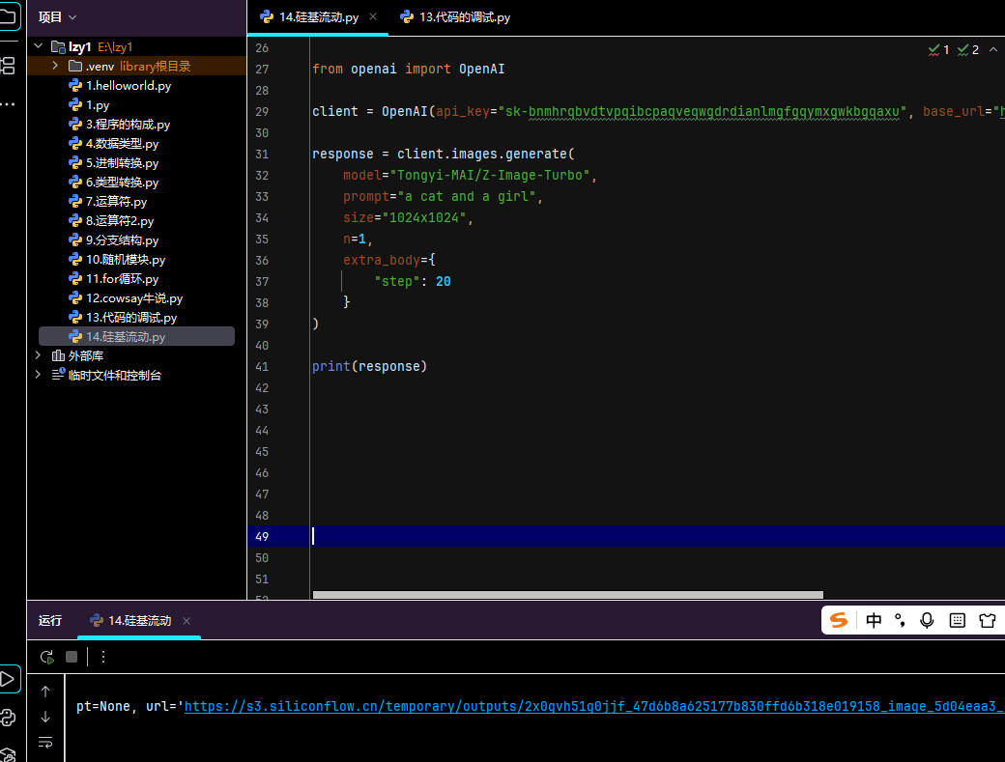
Task: Open Sogou soft keyboard
Action: click(957, 620)
